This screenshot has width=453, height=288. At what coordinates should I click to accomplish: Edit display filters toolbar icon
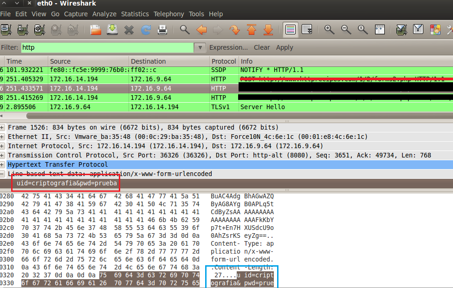pos(418,29)
